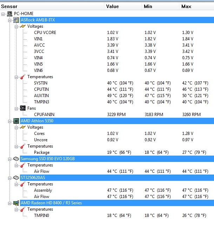Click Air Flow under Samsung SSD
214x225 pixels.
pos(42,171)
